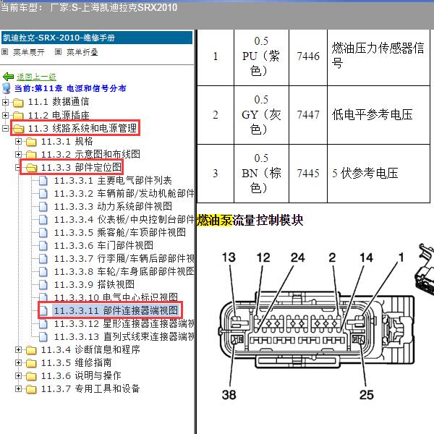
Task: Click folder icon of 11.3.5 维修指南
Action: [x=31, y=363]
